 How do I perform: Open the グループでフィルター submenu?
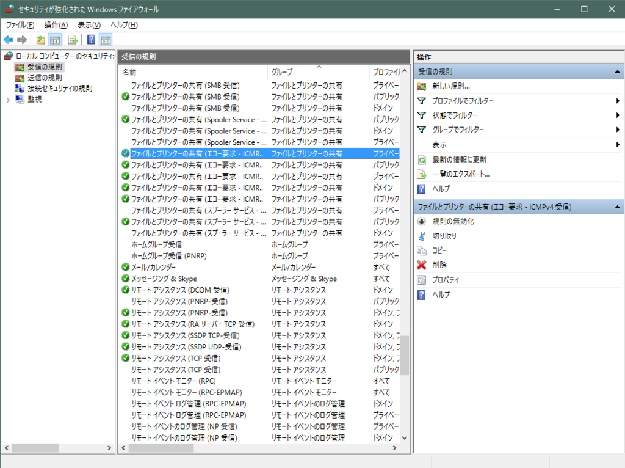pyautogui.click(x=519, y=130)
